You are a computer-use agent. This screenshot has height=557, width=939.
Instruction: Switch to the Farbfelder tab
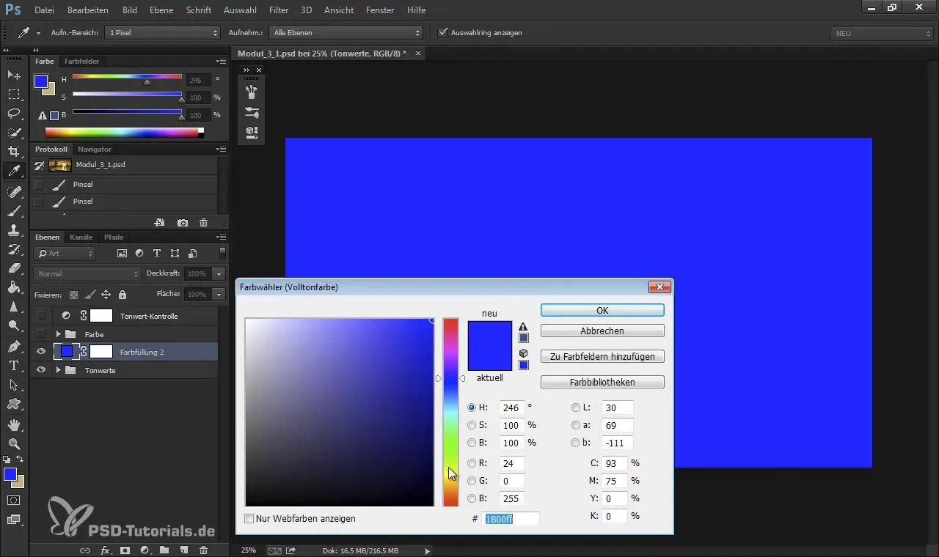(x=81, y=62)
